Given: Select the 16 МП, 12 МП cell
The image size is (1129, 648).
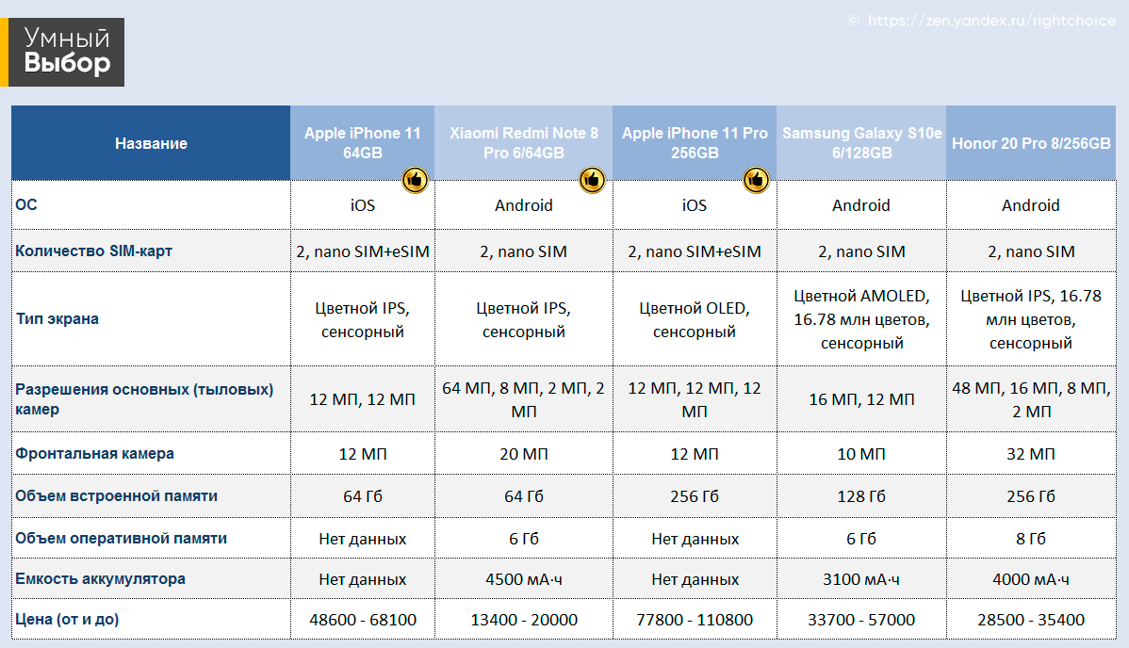Looking at the screenshot, I should (x=862, y=399).
